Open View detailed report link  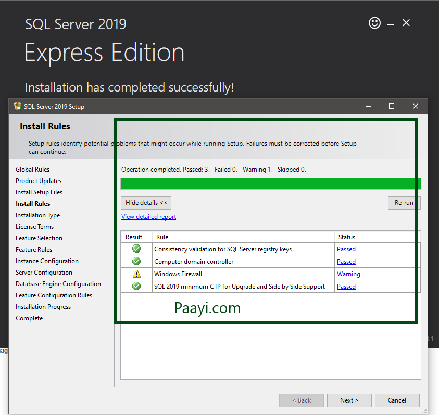pos(148,216)
